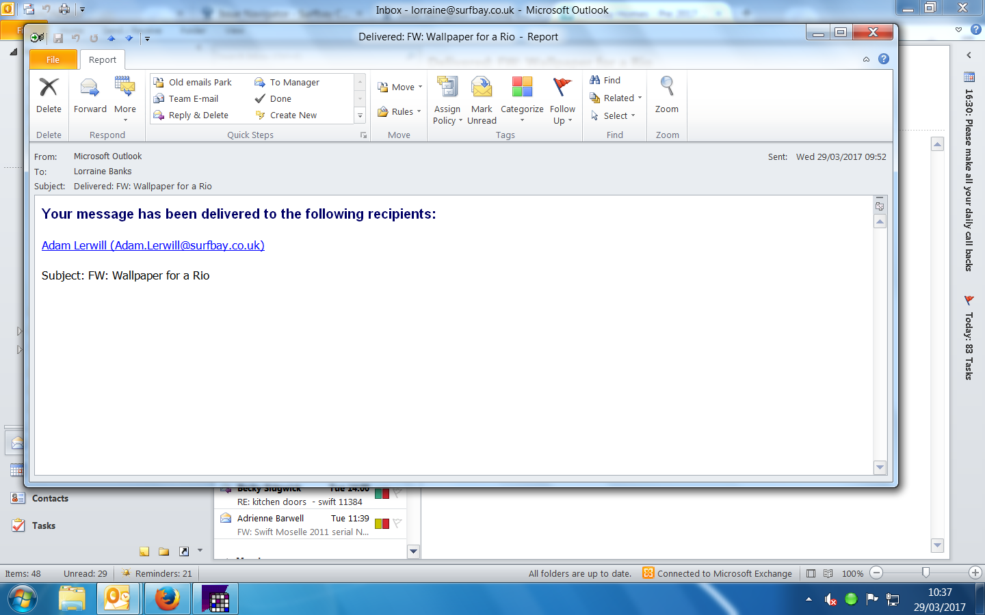Expand the To-Do Bar
Screen dimensions: 985x615
point(969,55)
